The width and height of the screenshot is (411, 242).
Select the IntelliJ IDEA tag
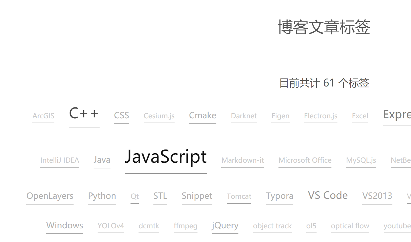(x=60, y=160)
